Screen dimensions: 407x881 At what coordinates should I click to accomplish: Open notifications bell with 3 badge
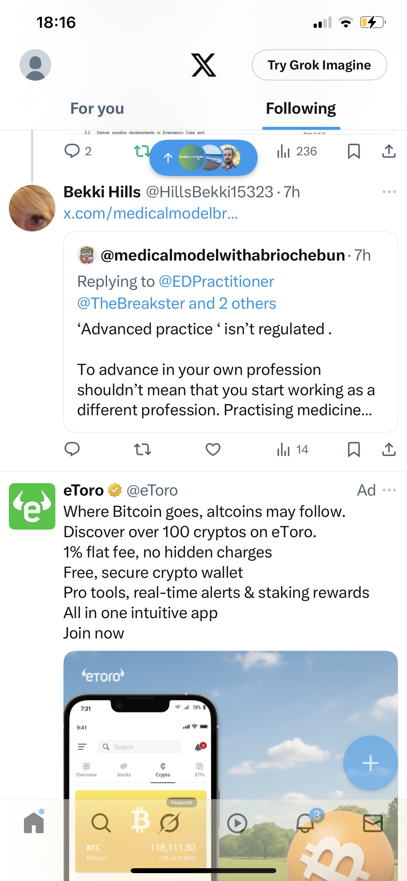pos(305,823)
